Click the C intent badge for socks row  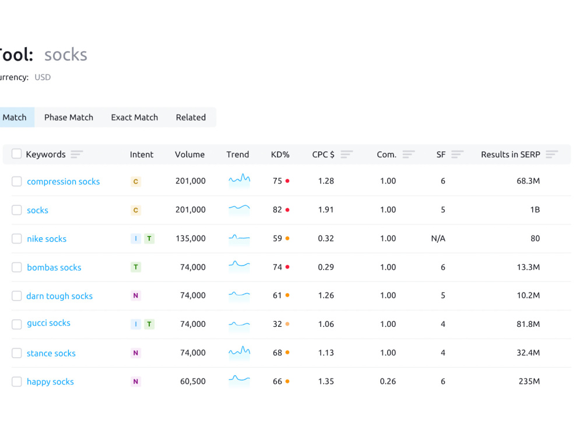point(136,210)
